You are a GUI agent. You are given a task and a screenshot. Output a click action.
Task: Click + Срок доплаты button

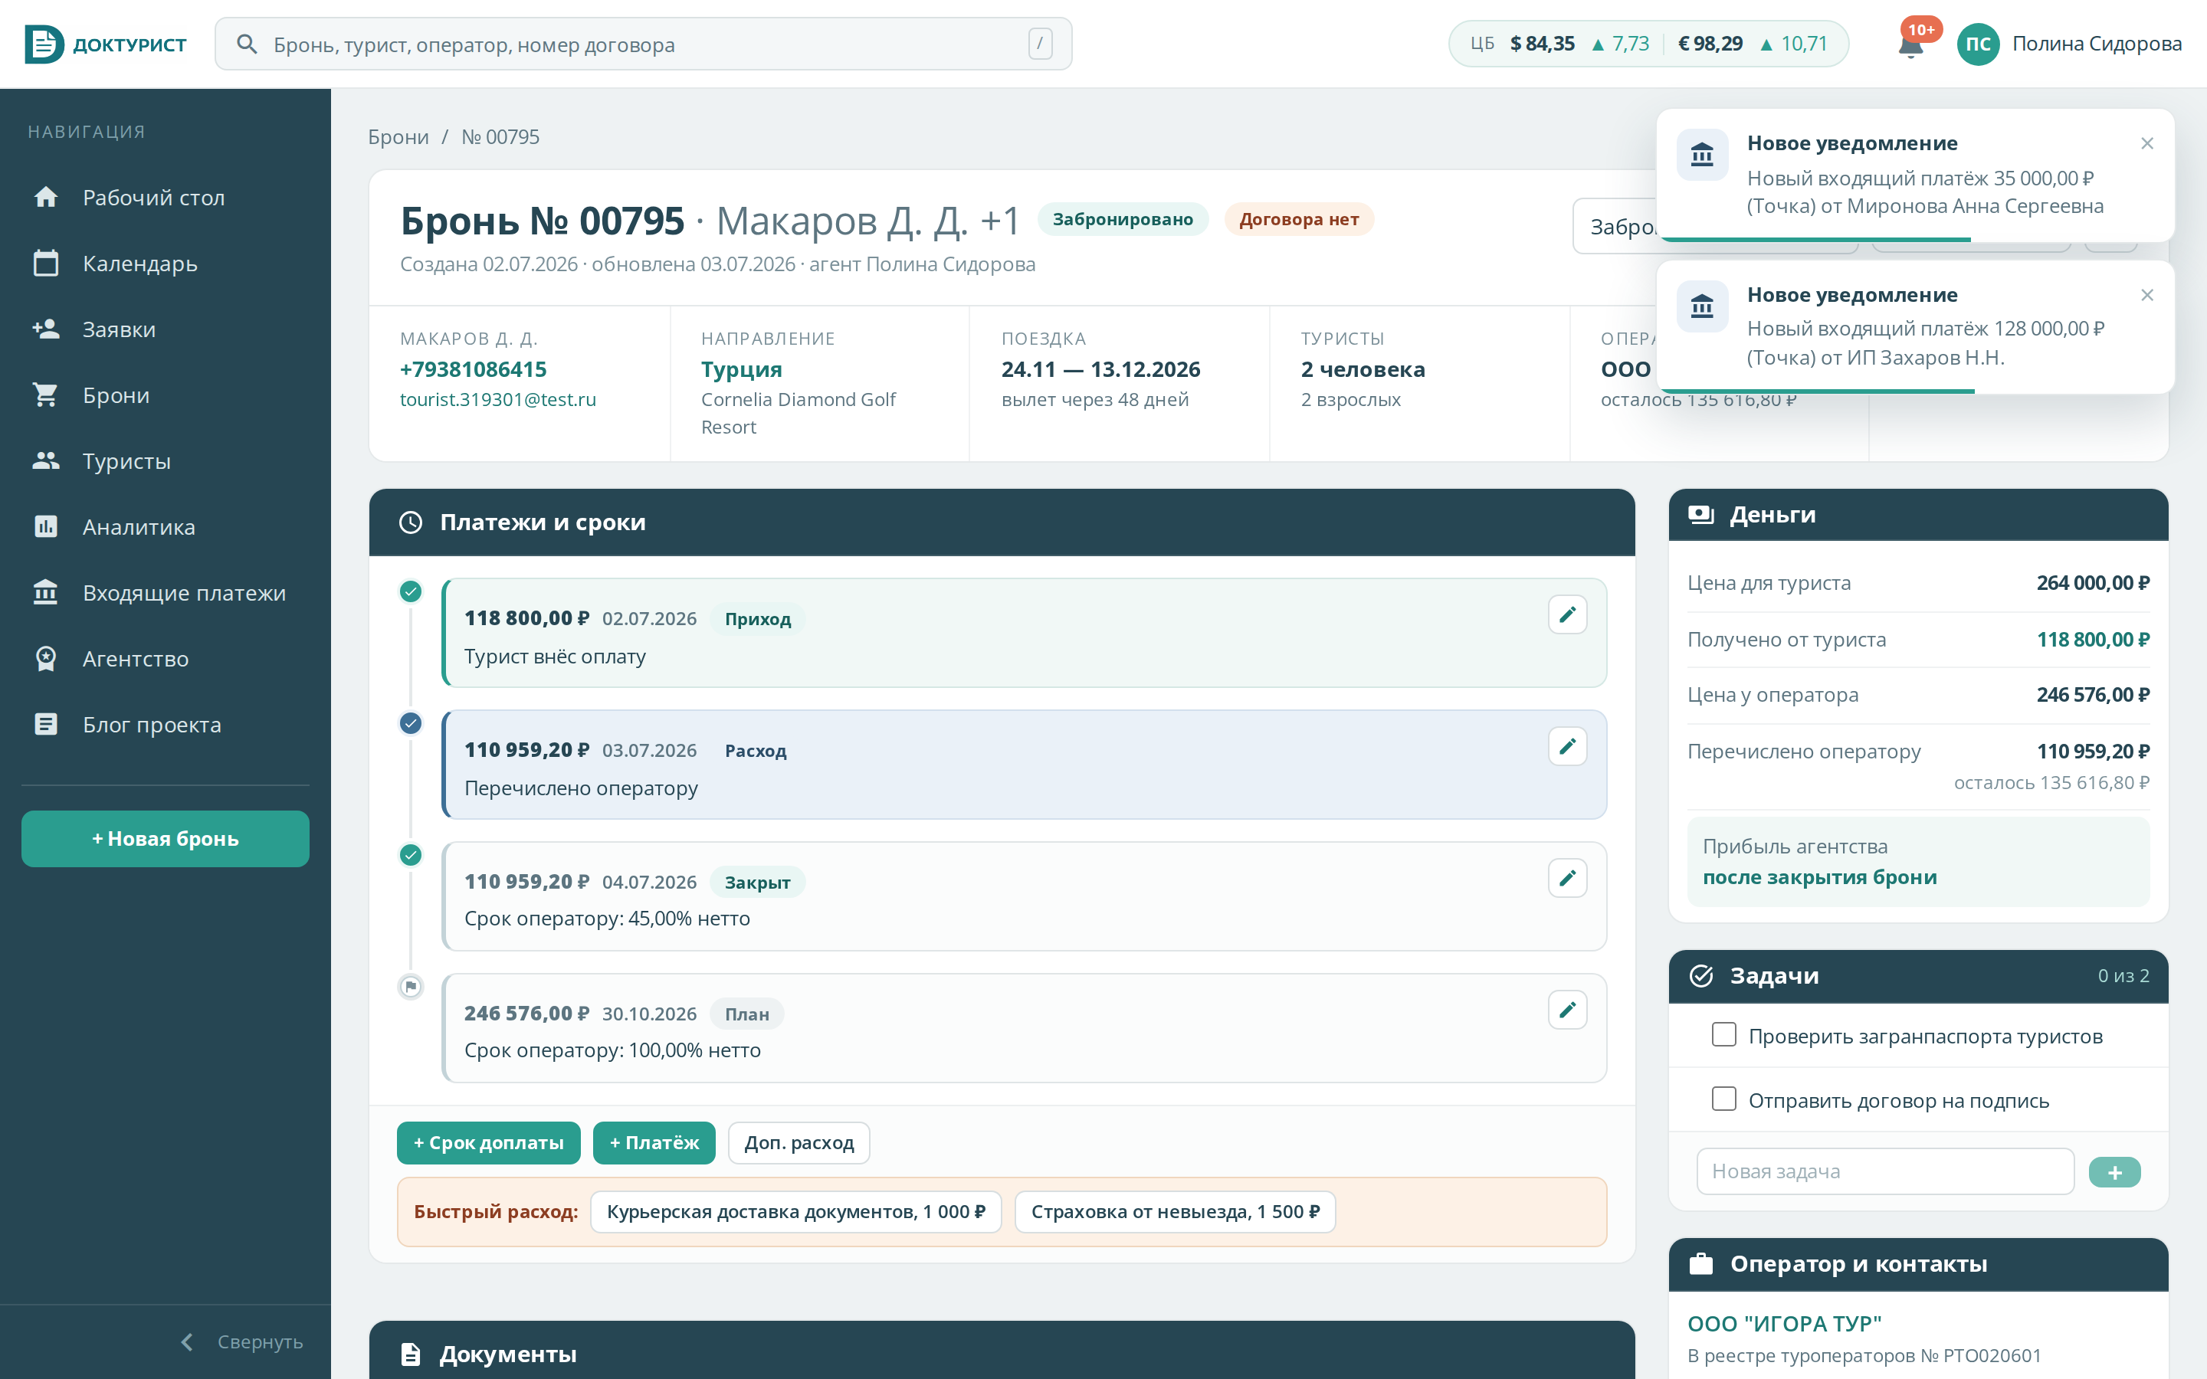click(488, 1143)
